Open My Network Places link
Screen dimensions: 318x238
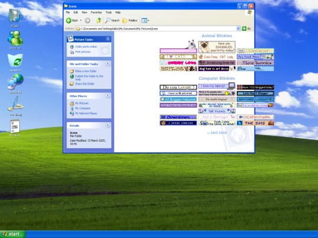click(86, 113)
